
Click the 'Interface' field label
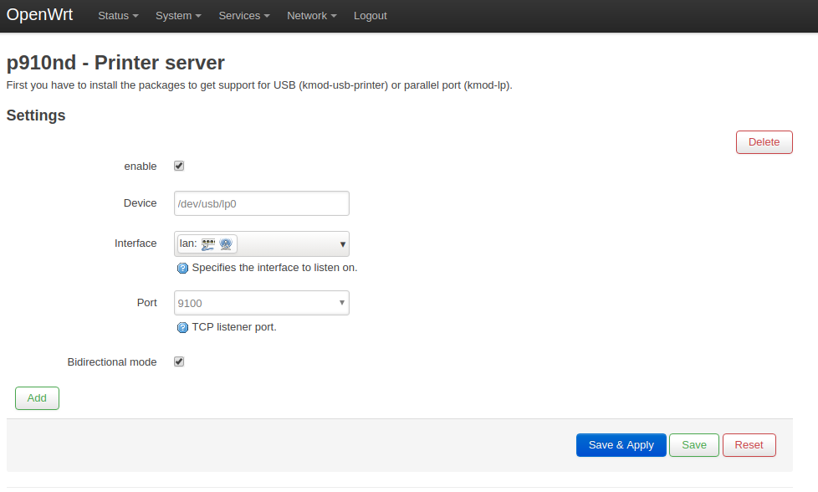click(135, 243)
